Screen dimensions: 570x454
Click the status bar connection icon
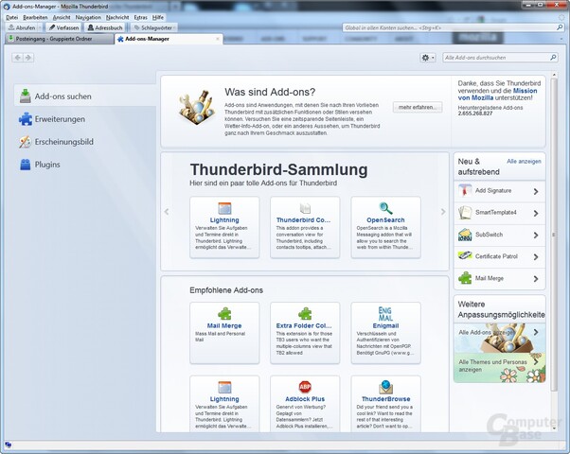click(8, 445)
